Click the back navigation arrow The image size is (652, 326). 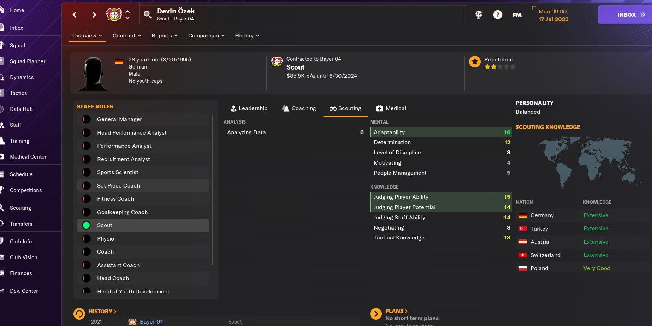coord(75,14)
